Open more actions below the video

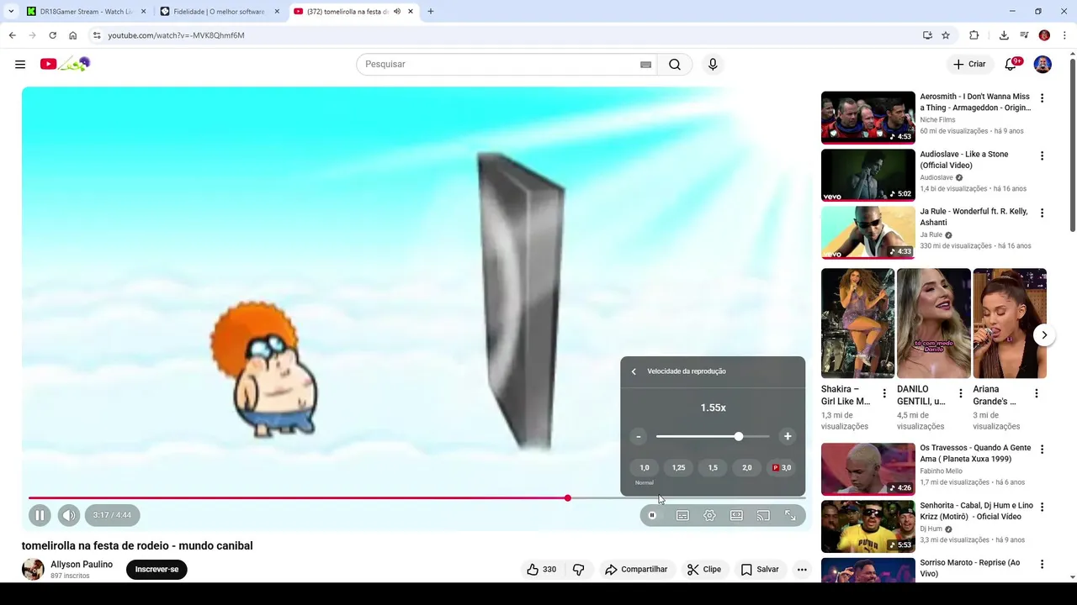click(802, 570)
